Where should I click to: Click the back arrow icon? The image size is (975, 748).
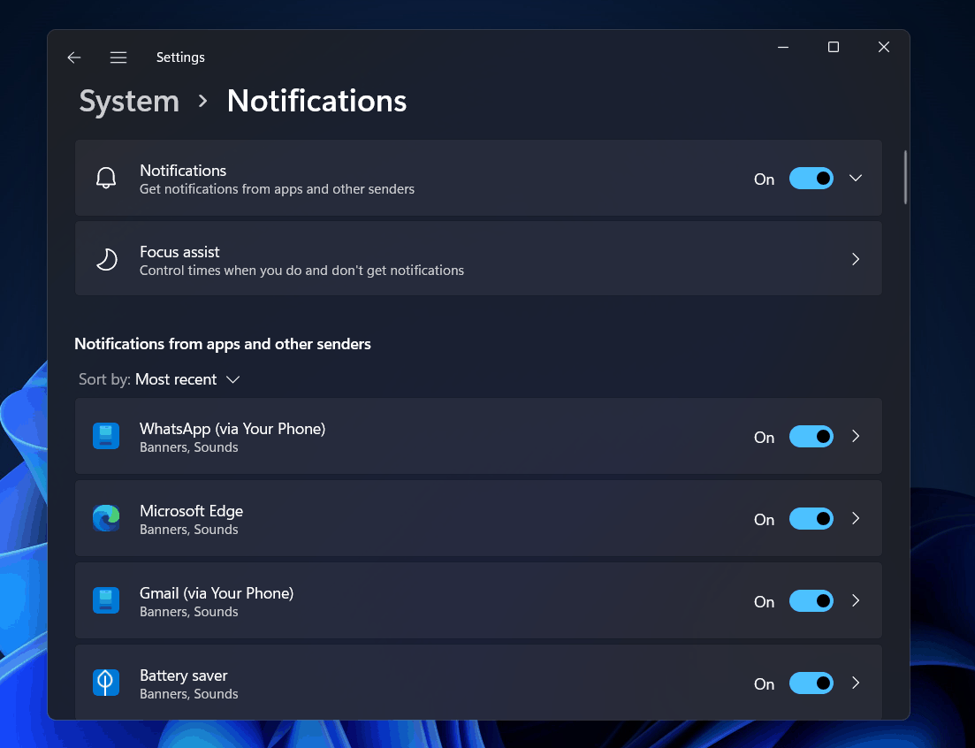(x=74, y=57)
